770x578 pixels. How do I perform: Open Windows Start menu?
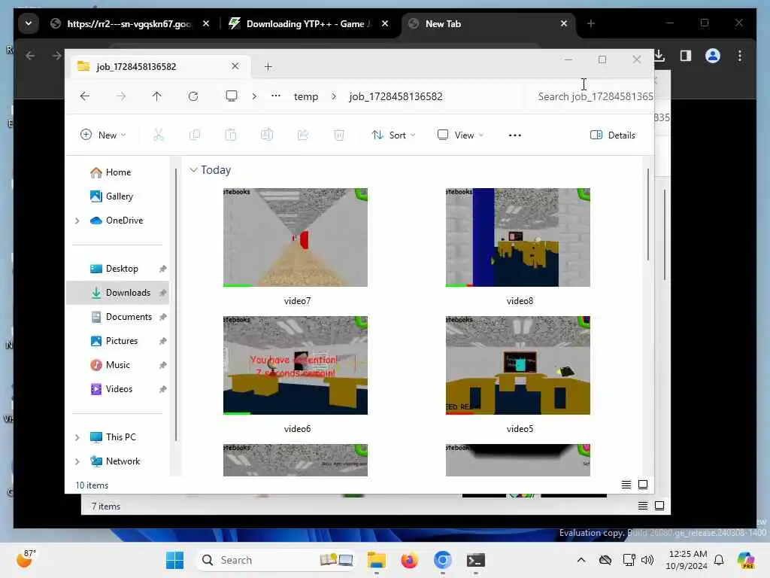174,560
